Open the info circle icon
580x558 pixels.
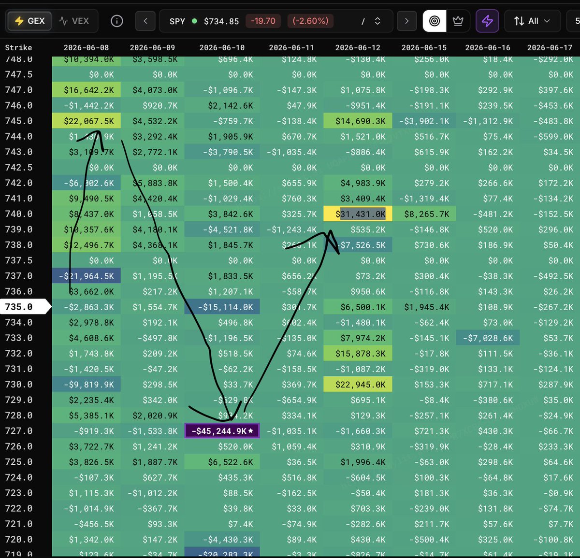(x=117, y=21)
